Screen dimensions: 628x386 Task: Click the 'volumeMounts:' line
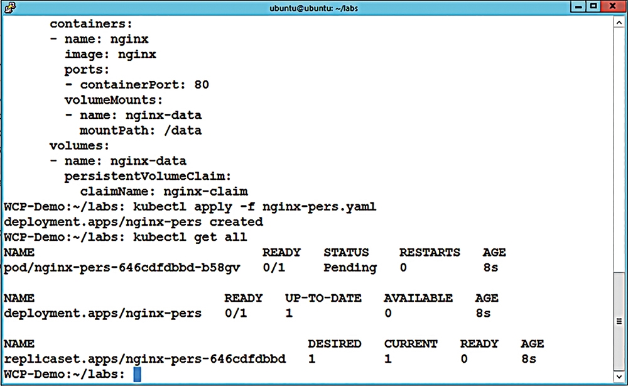113,100
